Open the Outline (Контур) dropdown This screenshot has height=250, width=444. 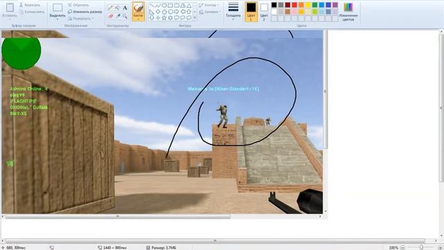coord(210,5)
